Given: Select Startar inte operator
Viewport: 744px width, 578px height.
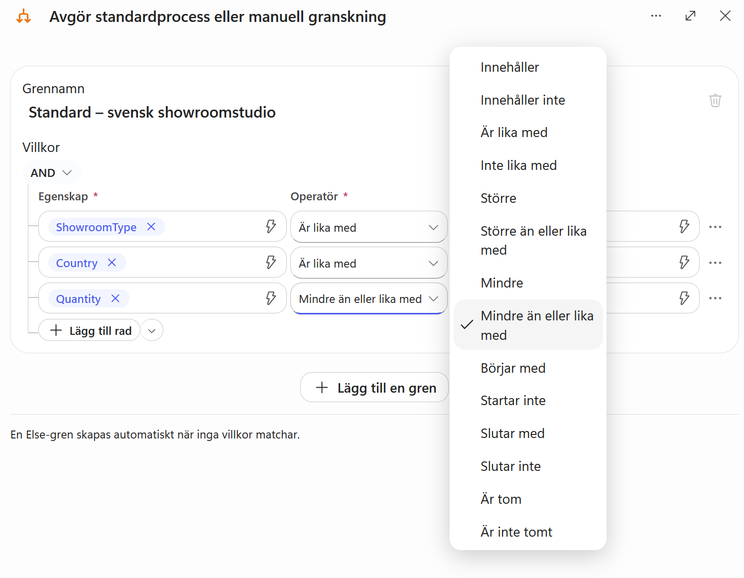Looking at the screenshot, I should (x=528, y=401).
